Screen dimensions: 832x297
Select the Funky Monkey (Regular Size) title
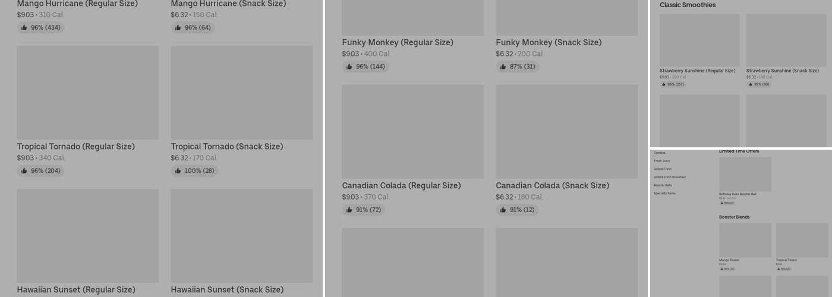pos(398,43)
